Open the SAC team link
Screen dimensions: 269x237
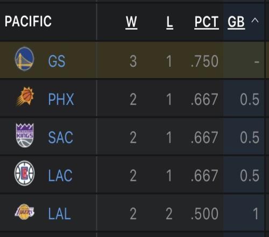point(61,137)
